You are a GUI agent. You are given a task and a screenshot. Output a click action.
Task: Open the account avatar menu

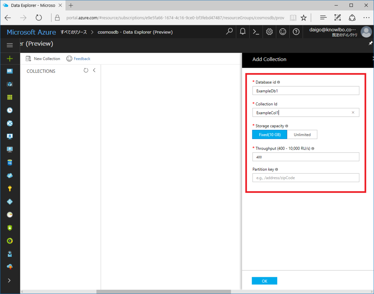pos(366,32)
